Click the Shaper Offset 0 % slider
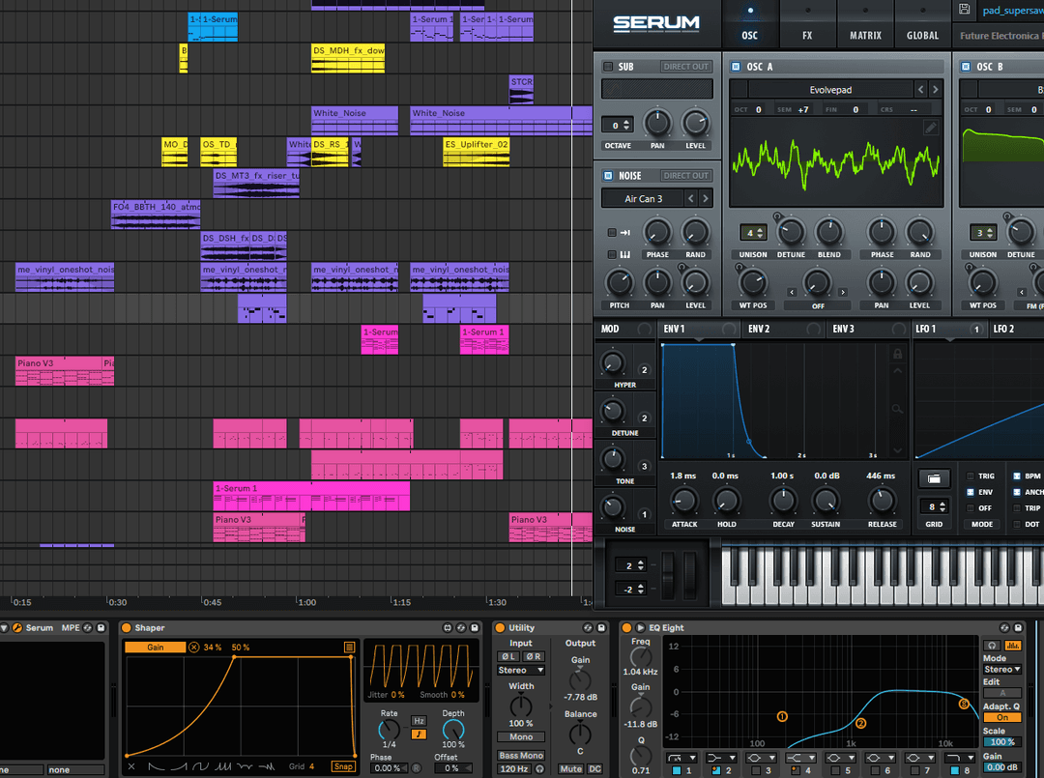 [452, 768]
